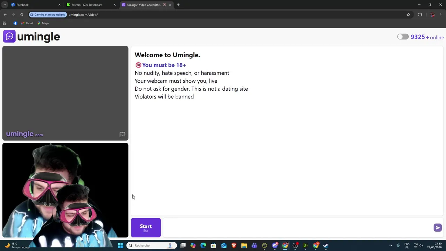446x251 pixels.
Task: Click the microphone tray icon
Action: (x=398, y=245)
